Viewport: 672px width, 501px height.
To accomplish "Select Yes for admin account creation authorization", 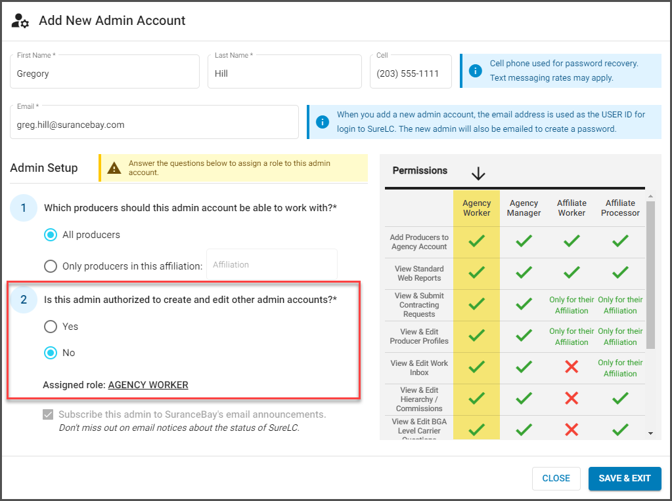I will click(x=51, y=327).
